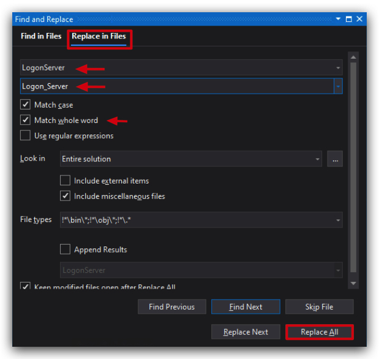Click the browse ellipsis button beside Look in
Image resolution: width=379 pixels, height=359 pixels.
pyautogui.click(x=335, y=159)
